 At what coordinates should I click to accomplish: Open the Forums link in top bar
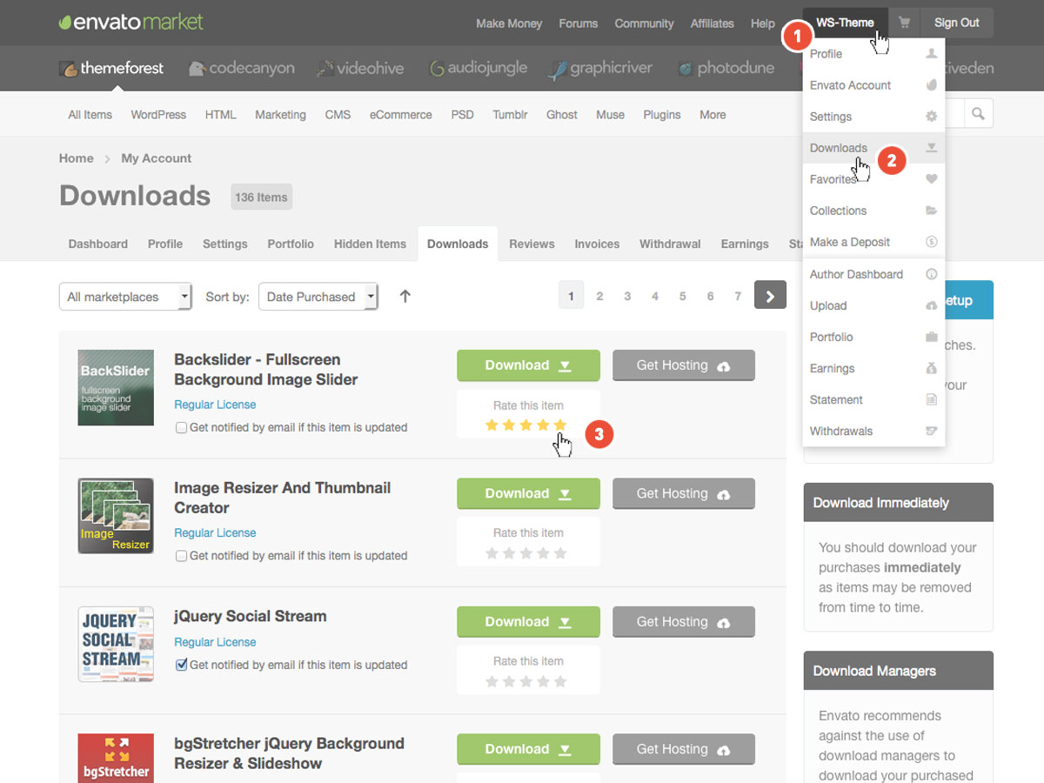(x=579, y=23)
